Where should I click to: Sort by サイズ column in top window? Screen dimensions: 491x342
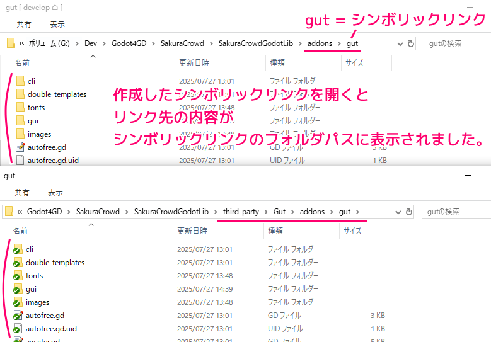point(354,62)
